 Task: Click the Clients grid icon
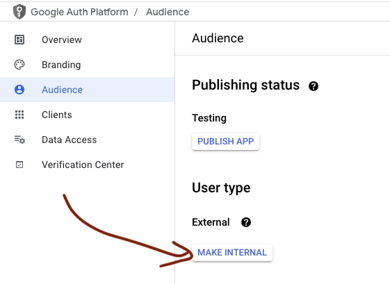(19, 115)
